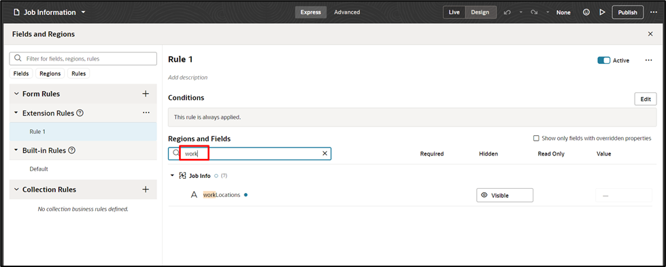Click the Publish button
This screenshot has height=267, width=666.
(627, 12)
